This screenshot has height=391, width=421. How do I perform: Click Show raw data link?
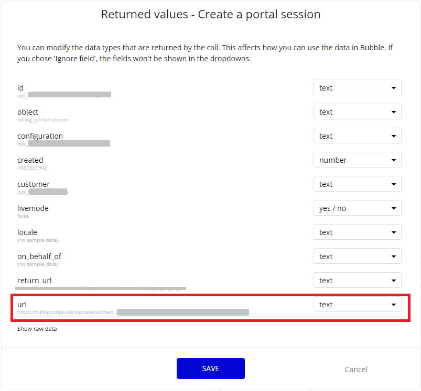tap(37, 329)
